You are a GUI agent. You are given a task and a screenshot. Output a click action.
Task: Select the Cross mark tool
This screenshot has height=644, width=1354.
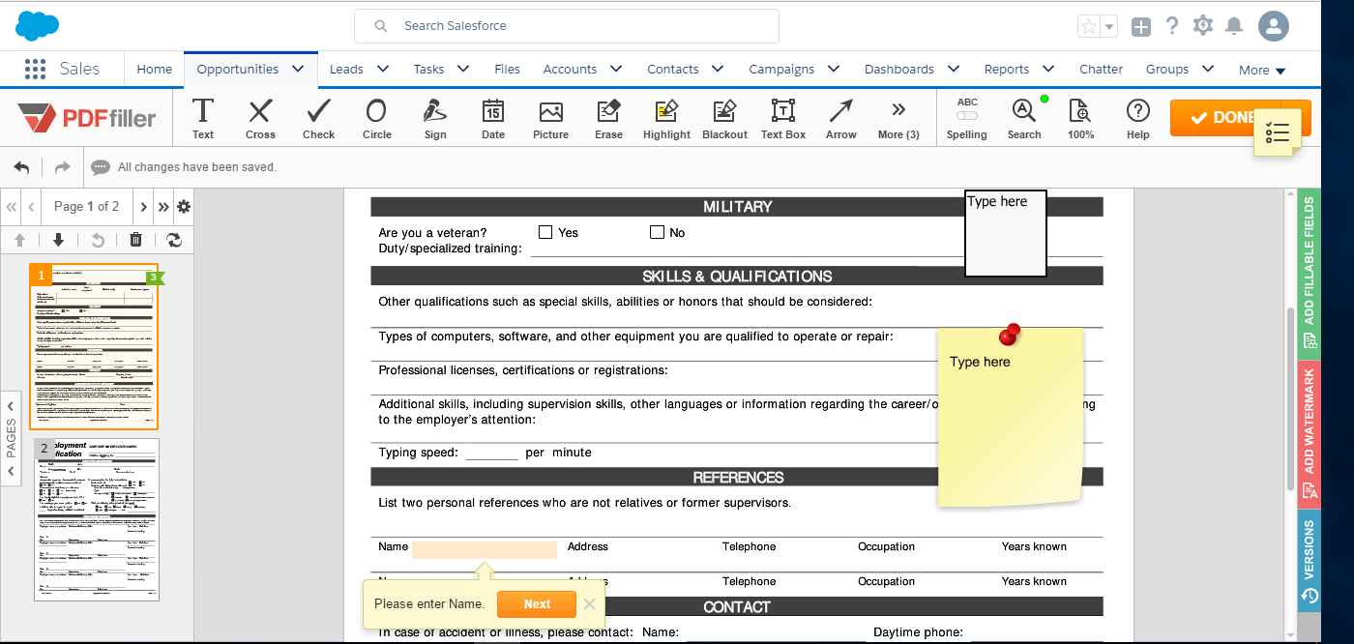[260, 119]
